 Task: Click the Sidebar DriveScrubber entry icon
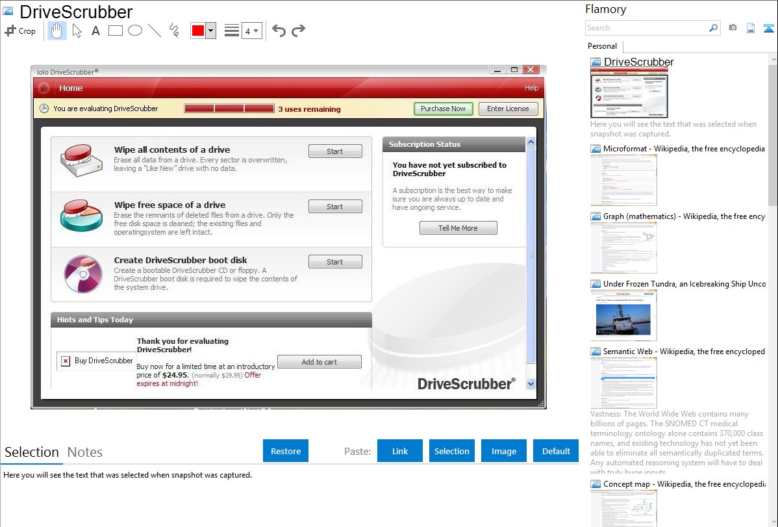[596, 62]
